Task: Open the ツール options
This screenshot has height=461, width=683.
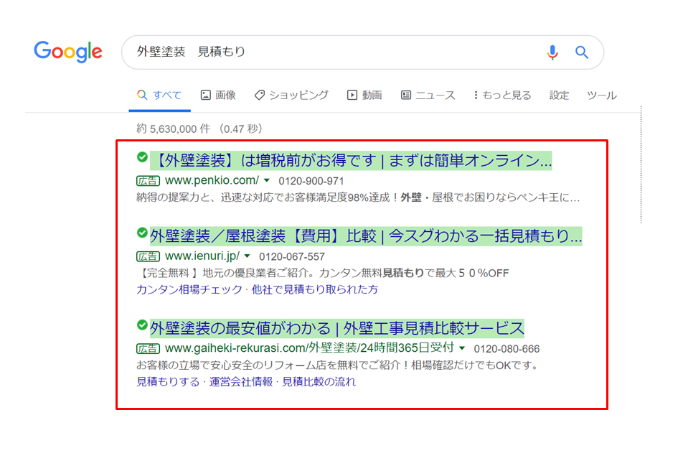Action: [601, 95]
